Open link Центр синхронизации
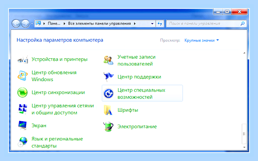 click(58, 92)
